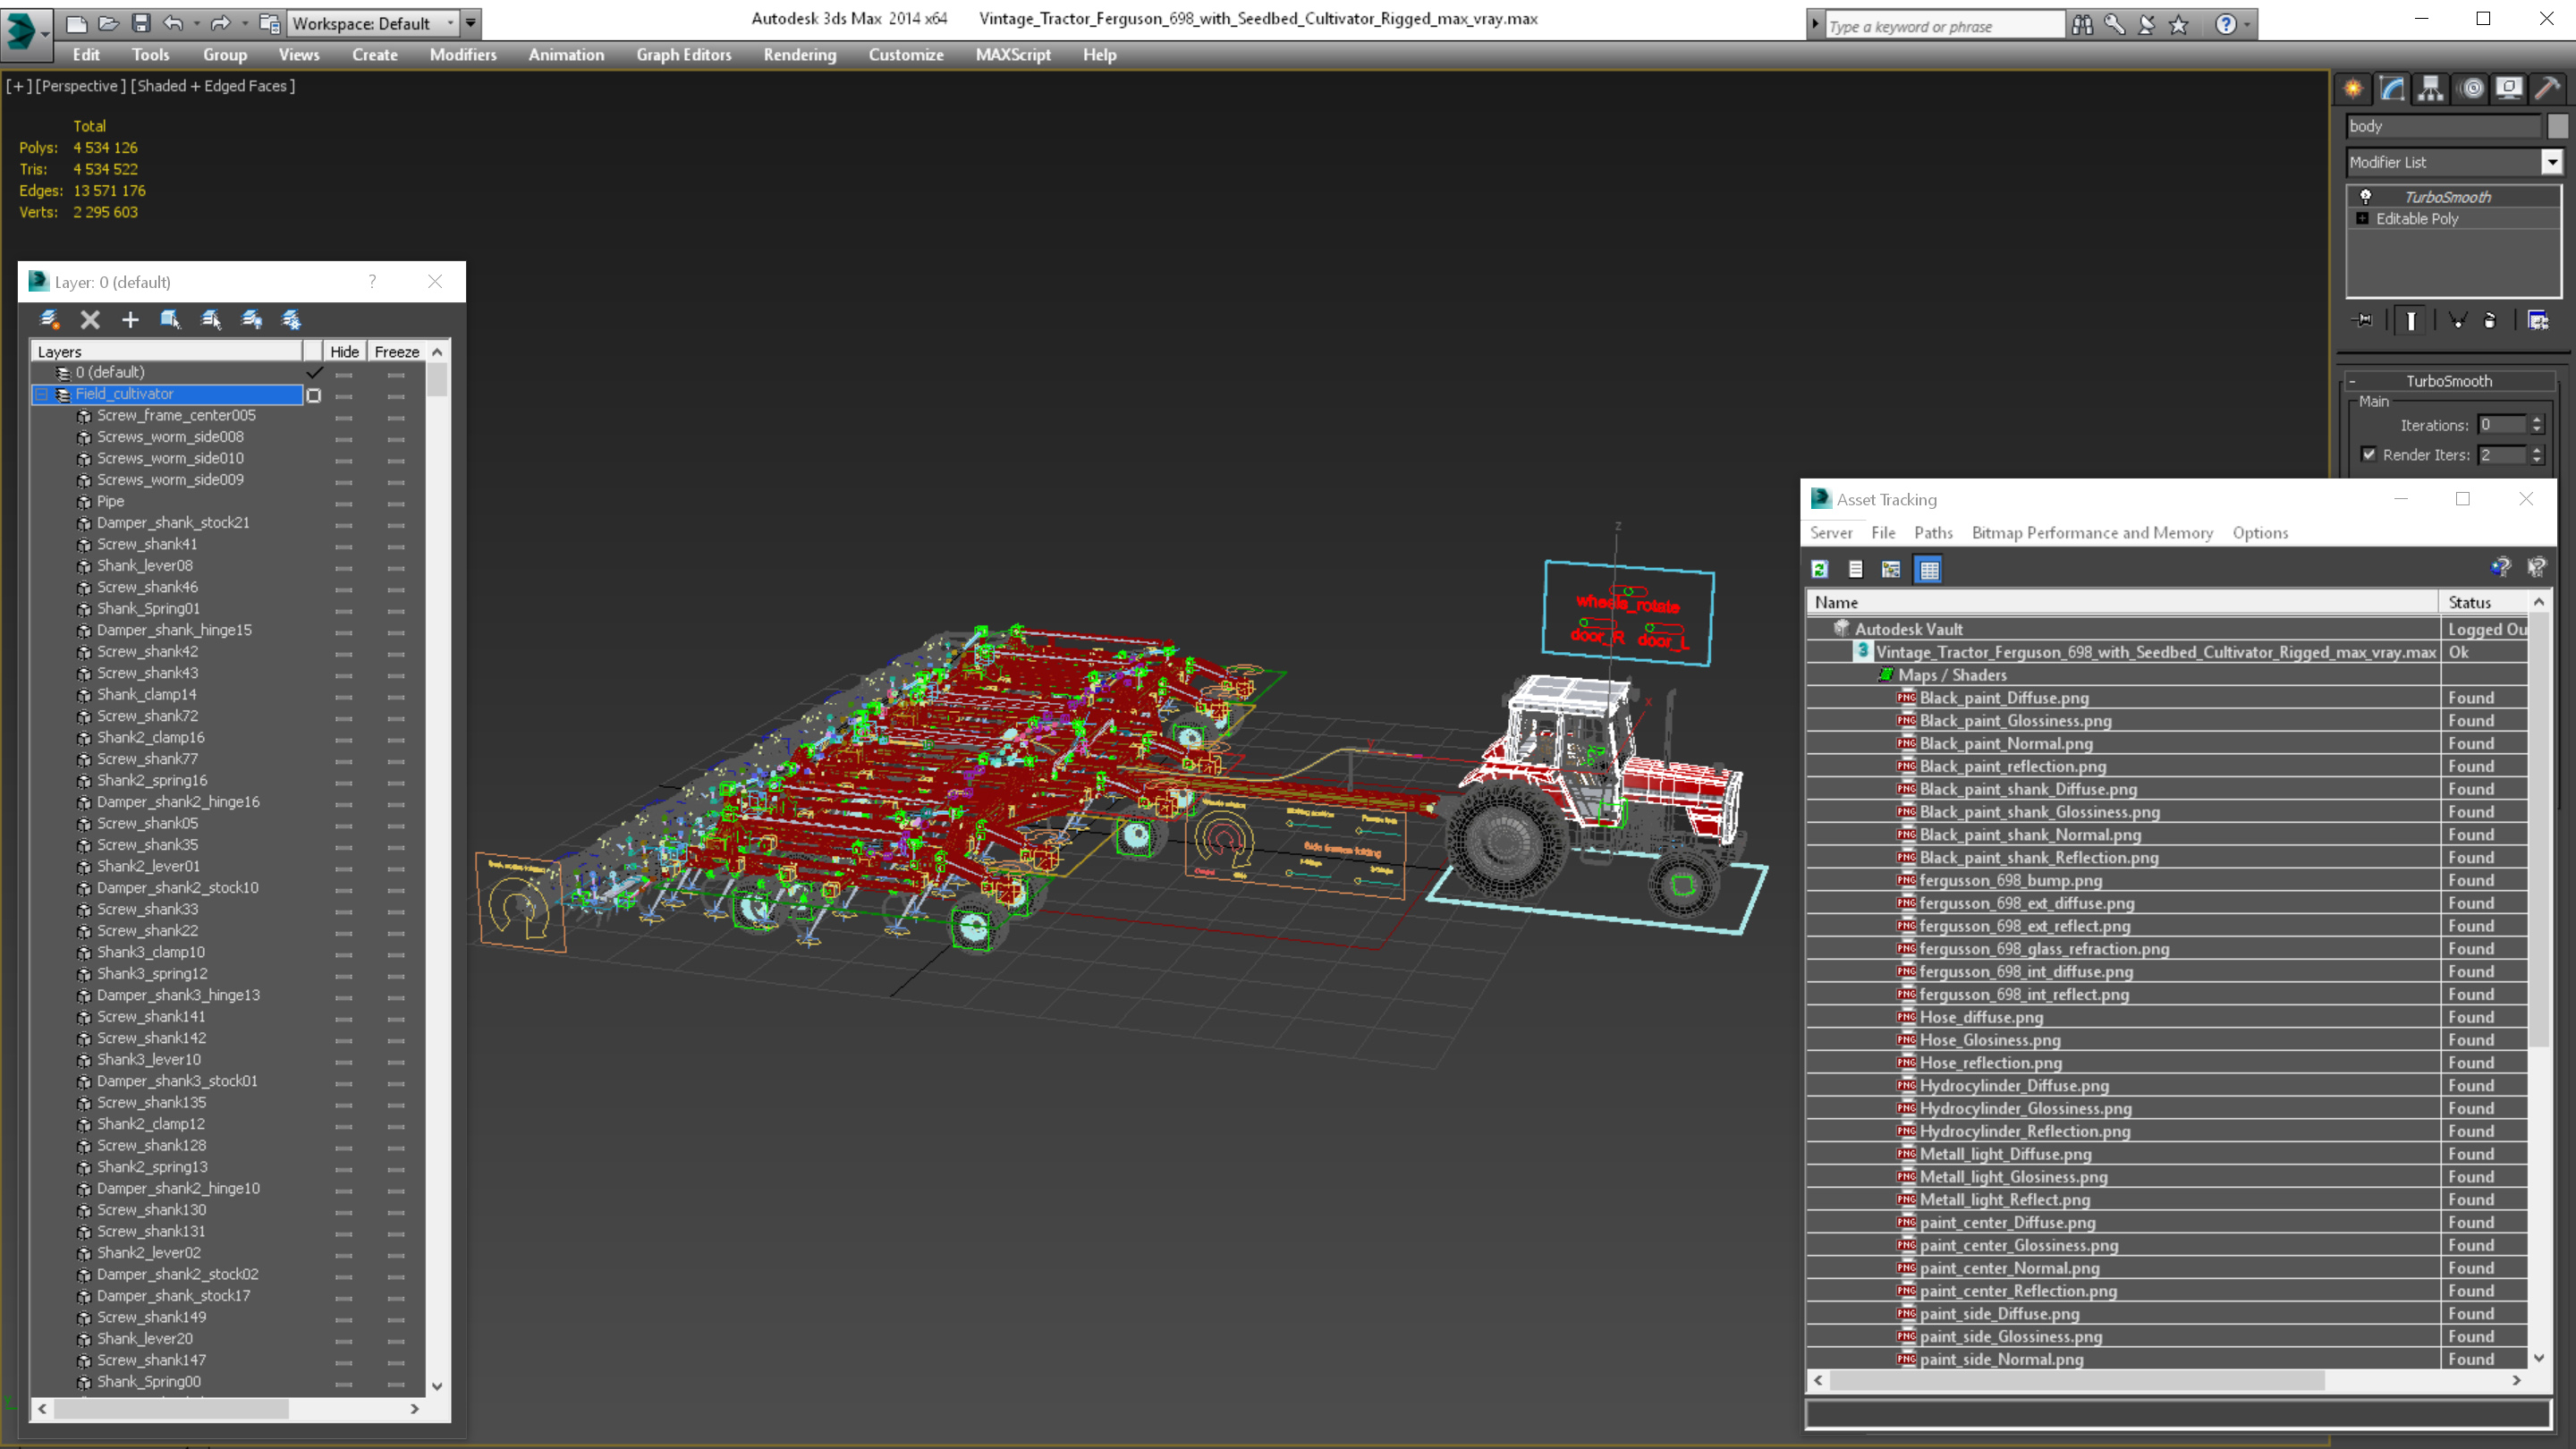Click the Name column header in Asset Tracking
The width and height of the screenshot is (2576, 1449).
(2124, 602)
